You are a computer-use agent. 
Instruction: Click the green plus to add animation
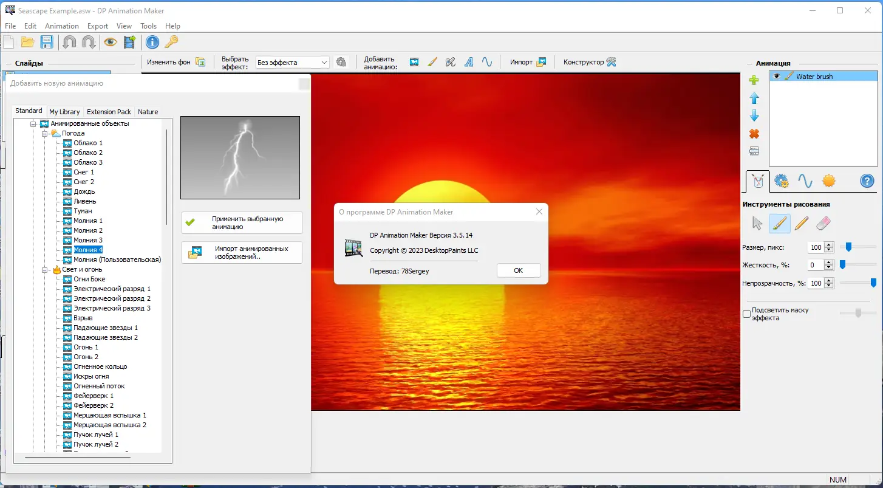[754, 80]
